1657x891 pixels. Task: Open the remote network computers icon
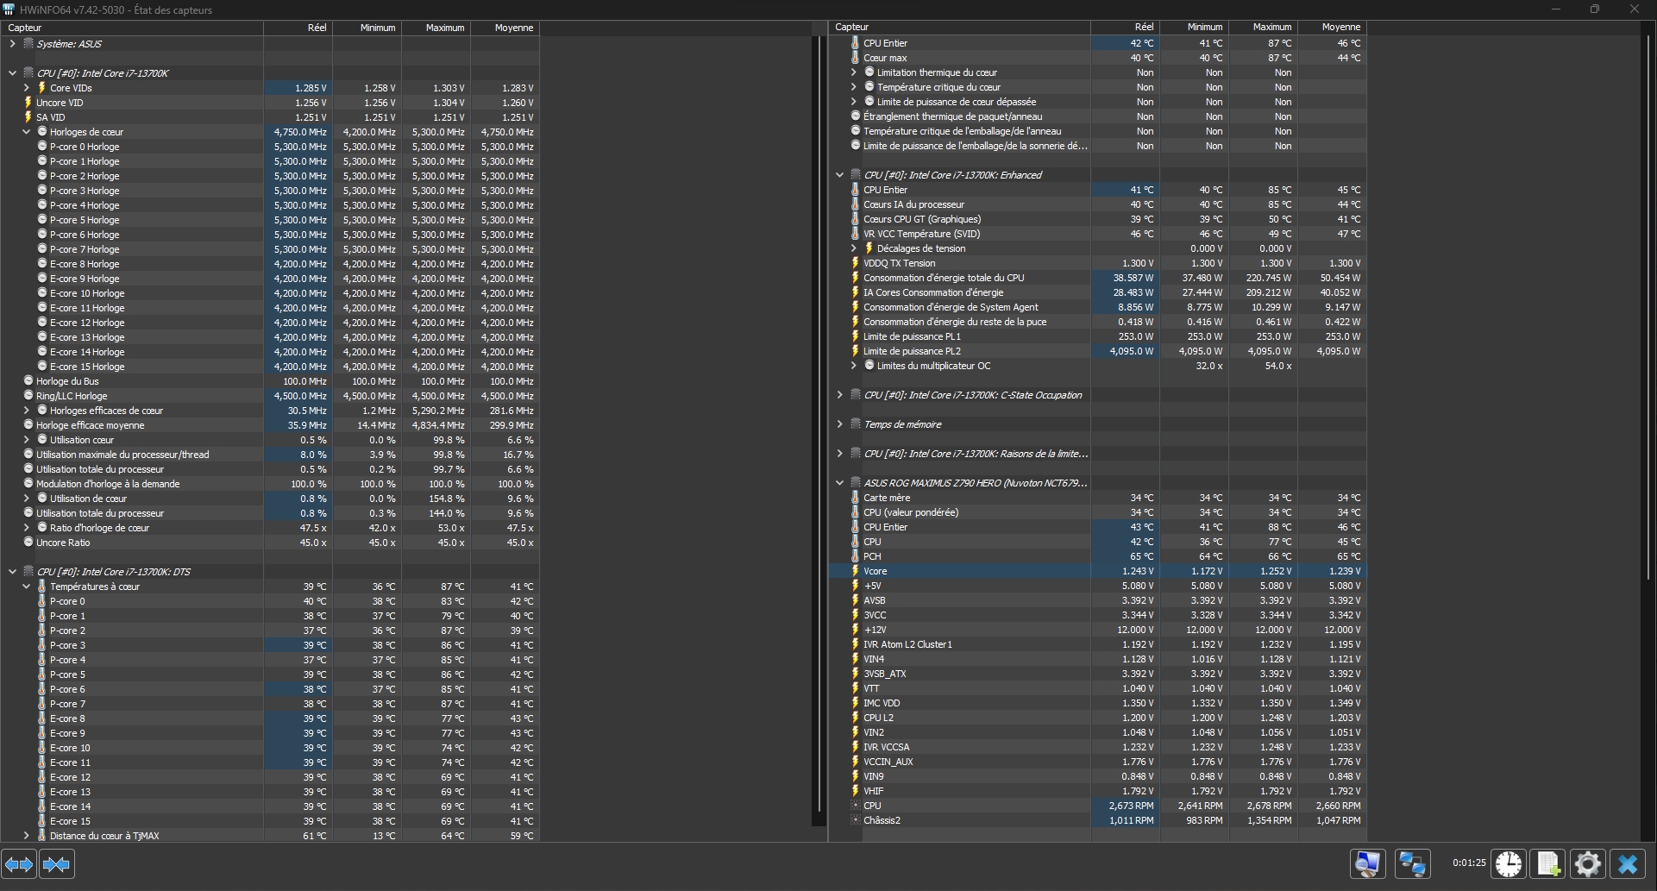[x=1412, y=863]
